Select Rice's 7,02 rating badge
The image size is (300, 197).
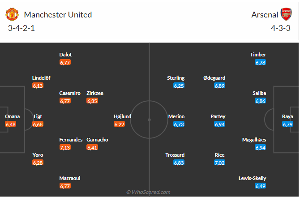click(219, 163)
